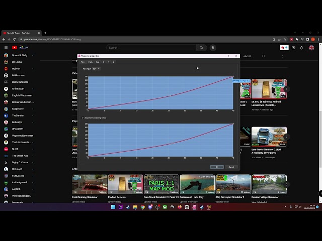
Task: Reload the page in Chrome
Action: tap(15, 39)
